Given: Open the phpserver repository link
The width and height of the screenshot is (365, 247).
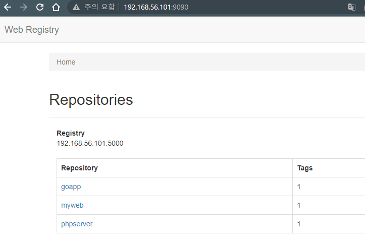Looking at the screenshot, I should (77, 224).
